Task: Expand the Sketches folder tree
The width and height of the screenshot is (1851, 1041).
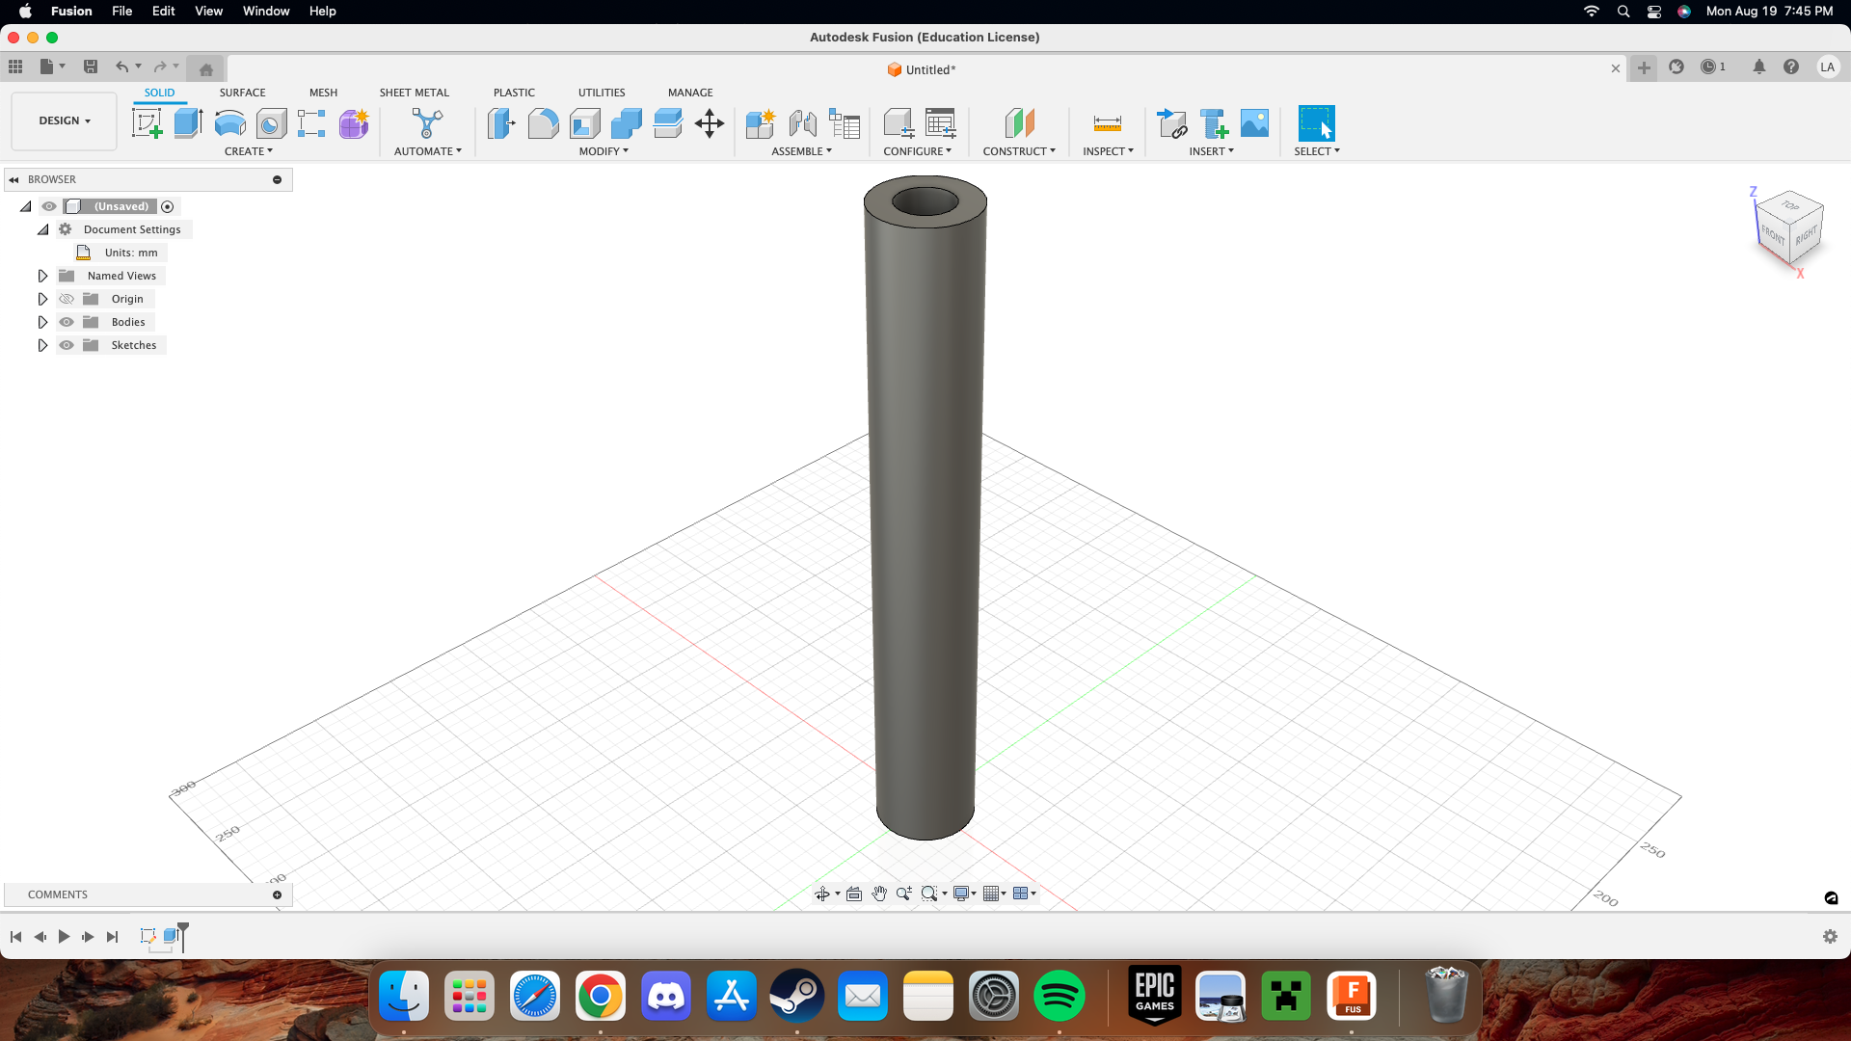Action: [42, 344]
